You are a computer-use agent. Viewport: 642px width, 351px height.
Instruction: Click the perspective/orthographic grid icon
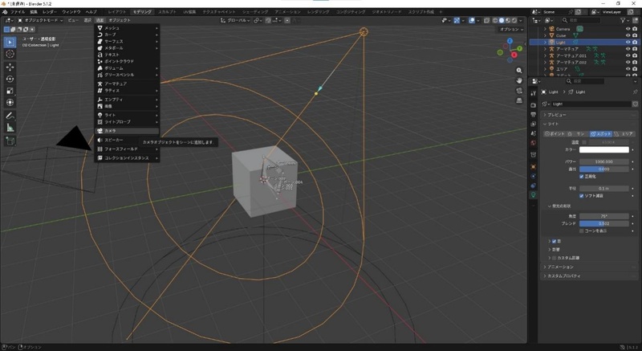519,100
